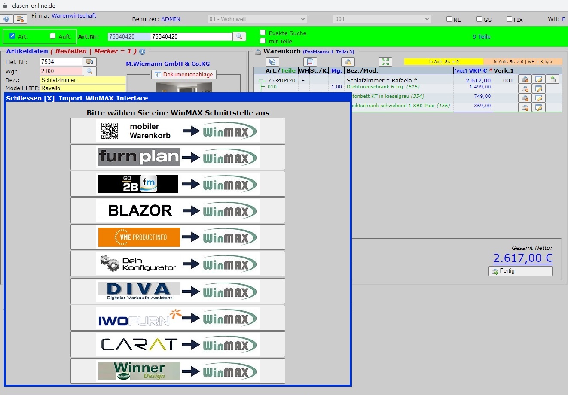The height and width of the screenshot is (395, 568).
Task: Select the mobiler Warenkorb WinMAX interface
Action: click(x=178, y=131)
